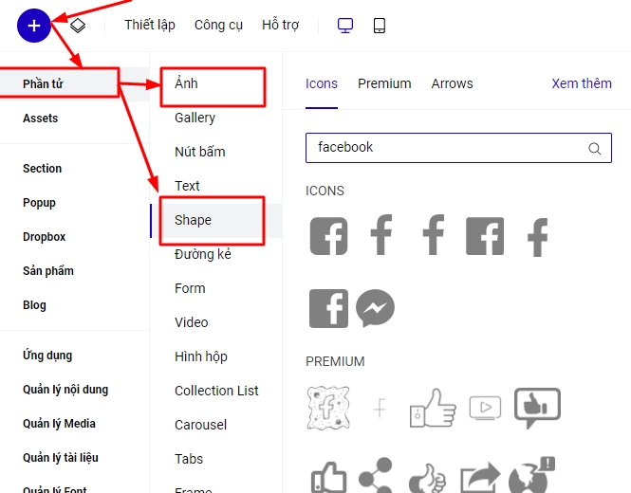Select the first square Facebook icon
The width and height of the screenshot is (631, 493).
tap(328, 236)
